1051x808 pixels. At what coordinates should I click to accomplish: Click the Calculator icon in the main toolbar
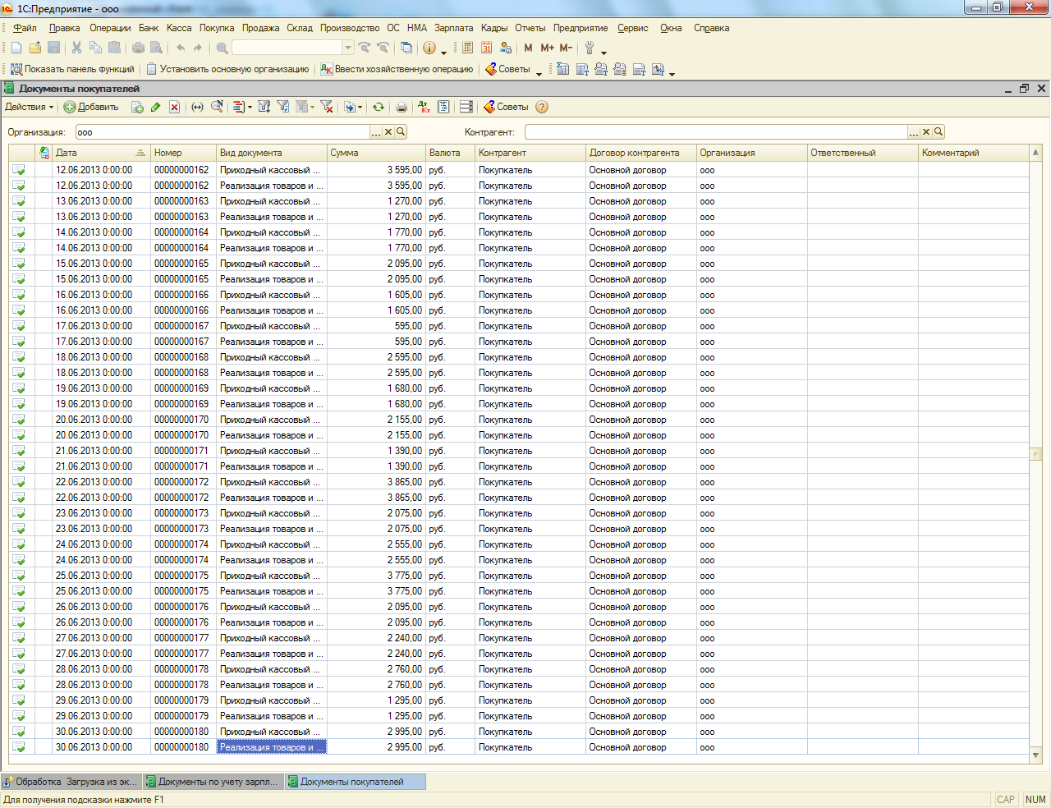pos(467,48)
